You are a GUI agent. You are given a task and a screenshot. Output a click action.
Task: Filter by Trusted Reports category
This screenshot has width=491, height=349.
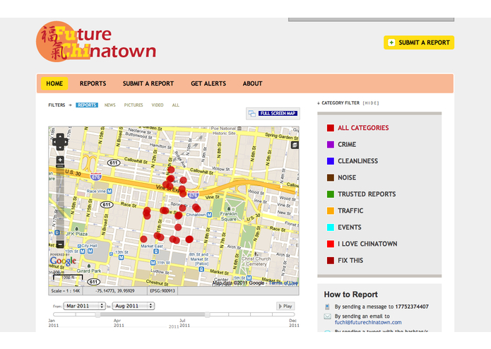pyautogui.click(x=367, y=194)
